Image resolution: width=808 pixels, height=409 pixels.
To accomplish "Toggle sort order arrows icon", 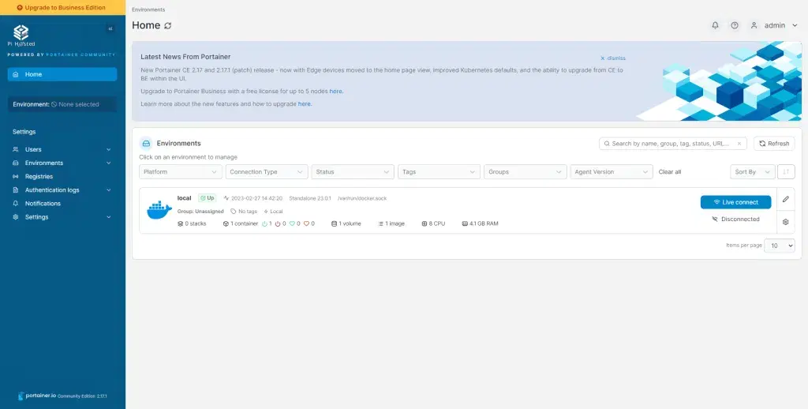I will [x=787, y=172].
